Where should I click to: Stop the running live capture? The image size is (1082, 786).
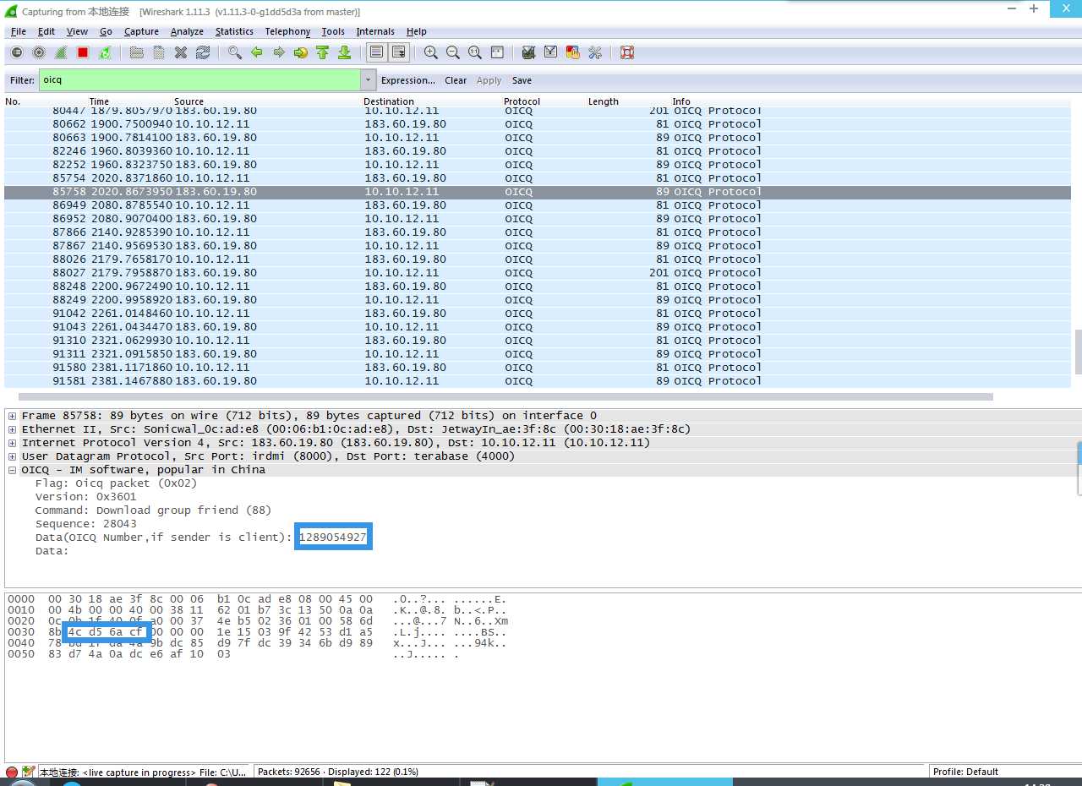[x=83, y=52]
